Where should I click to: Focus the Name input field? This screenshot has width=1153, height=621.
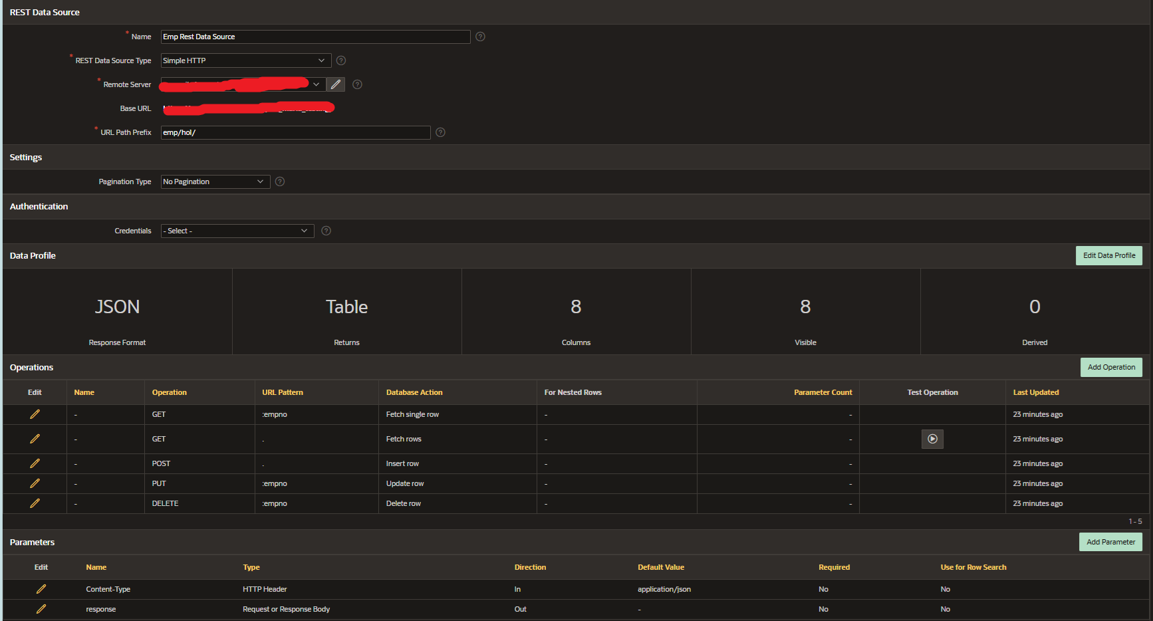pyautogui.click(x=316, y=37)
